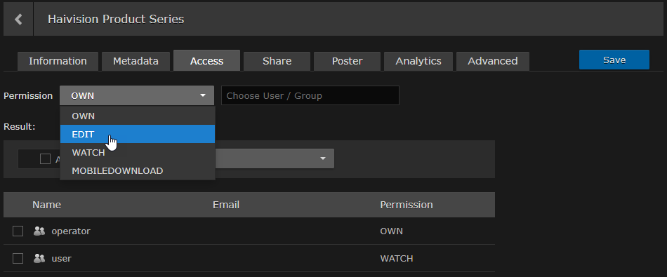Choose OWN from the permission list
The image size is (667, 277).
click(138, 116)
